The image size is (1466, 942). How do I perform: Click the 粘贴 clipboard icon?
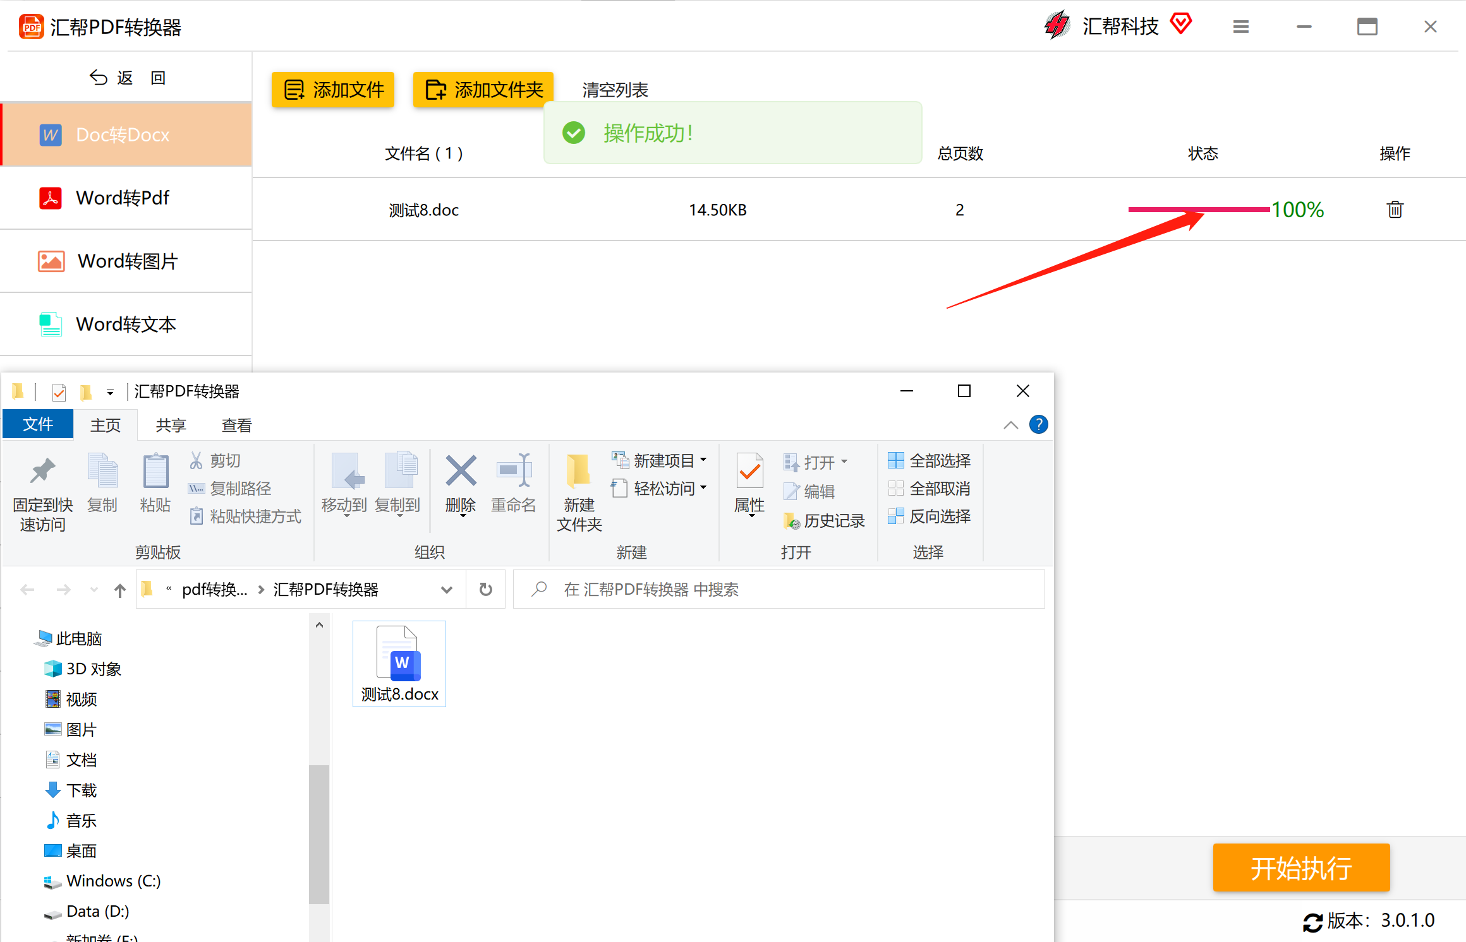pos(155,471)
